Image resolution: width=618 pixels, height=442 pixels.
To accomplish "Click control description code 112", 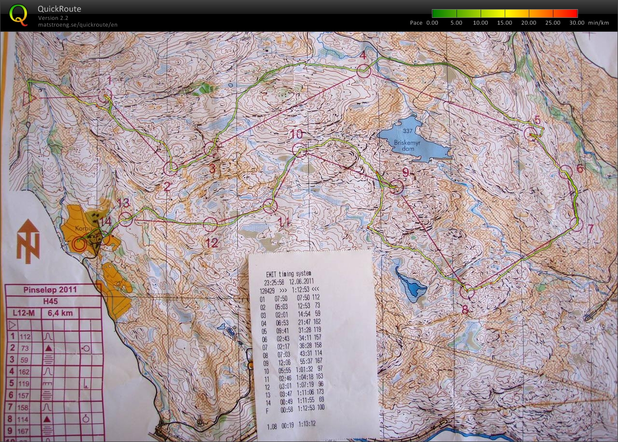I will tap(25, 336).
